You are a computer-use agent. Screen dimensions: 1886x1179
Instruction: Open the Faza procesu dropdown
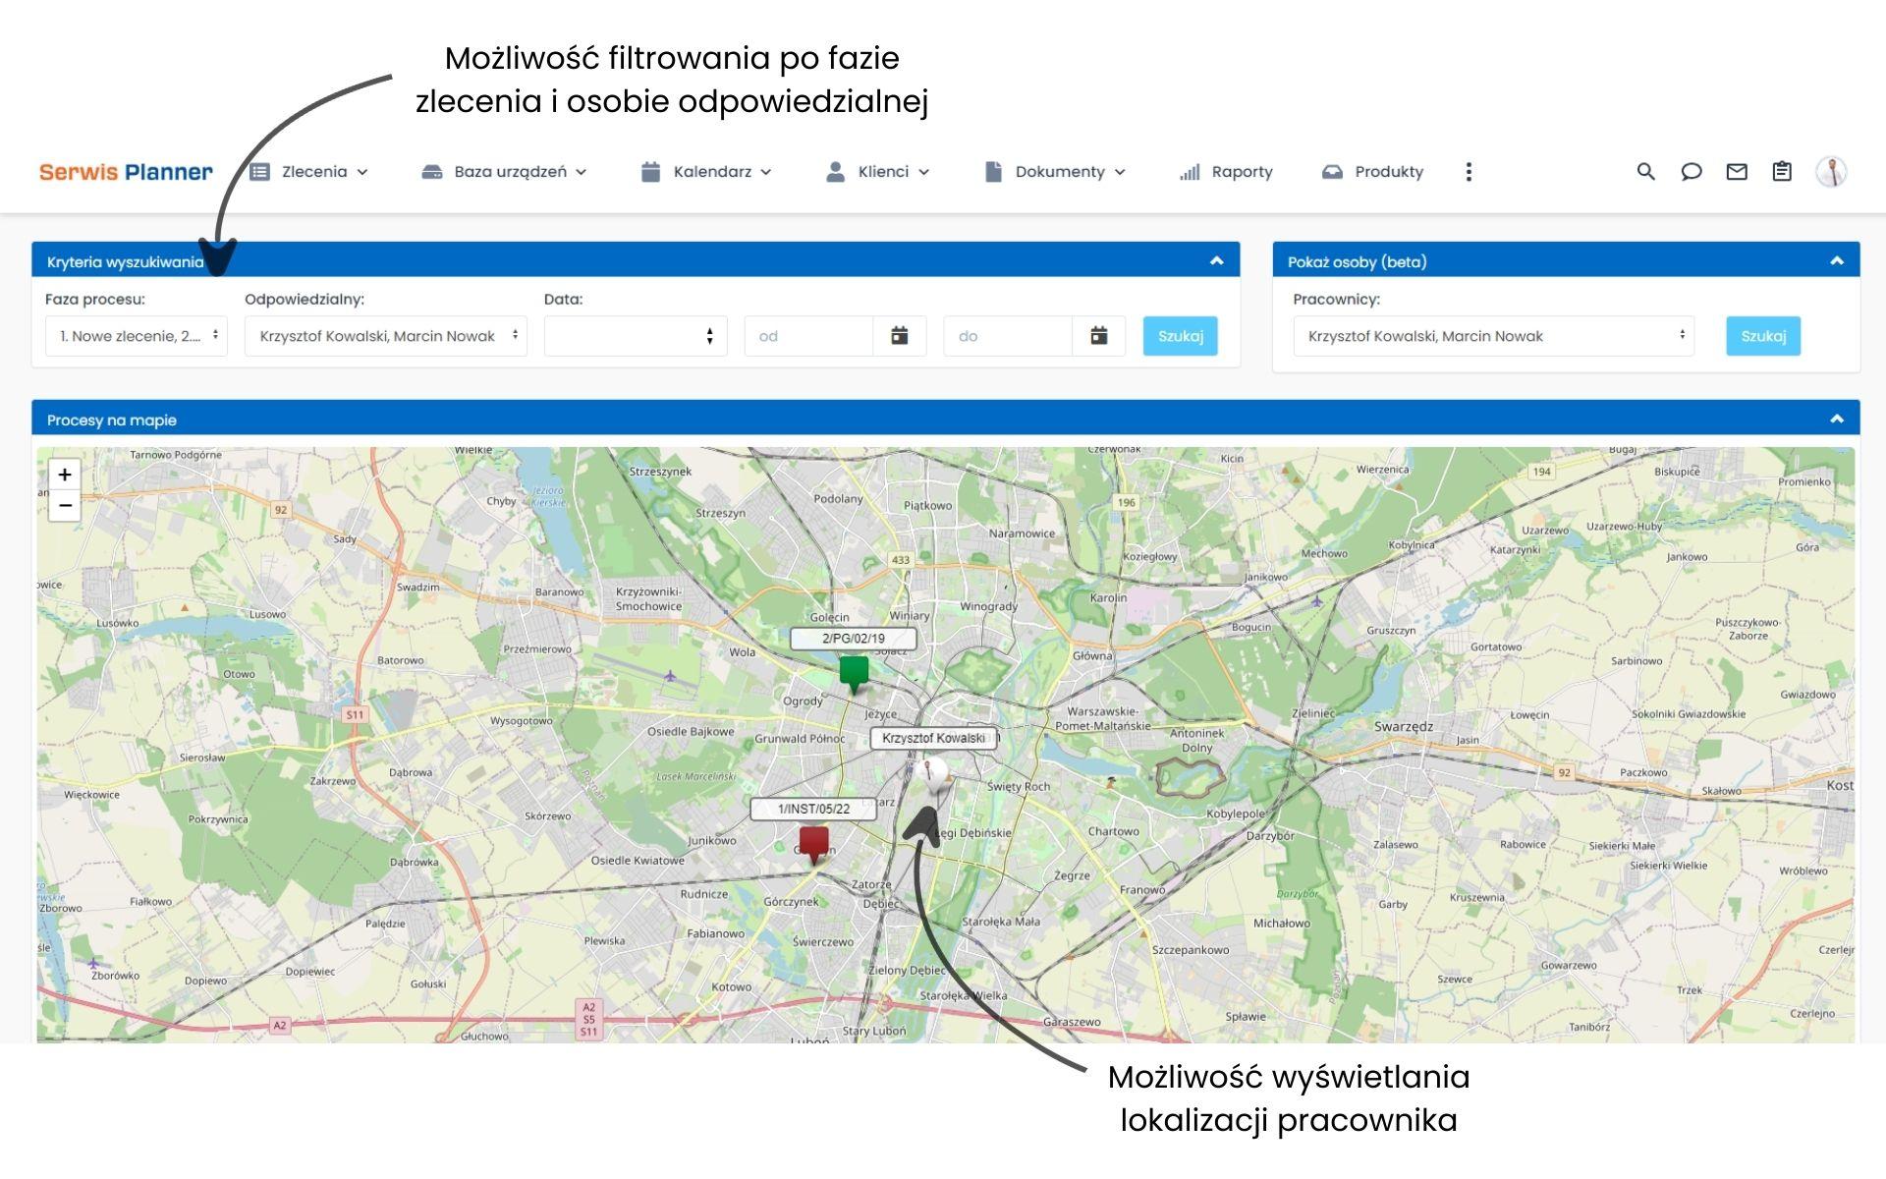(137, 336)
